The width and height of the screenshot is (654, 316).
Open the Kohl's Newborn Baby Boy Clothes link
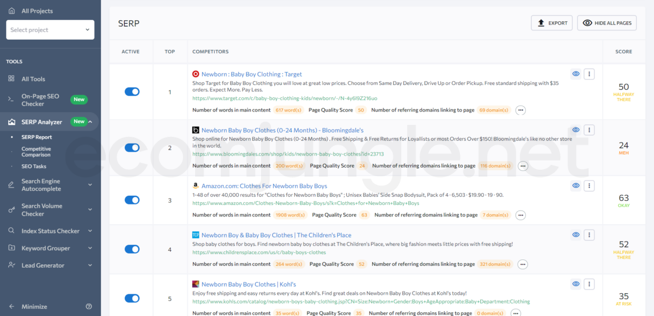pos(249,284)
